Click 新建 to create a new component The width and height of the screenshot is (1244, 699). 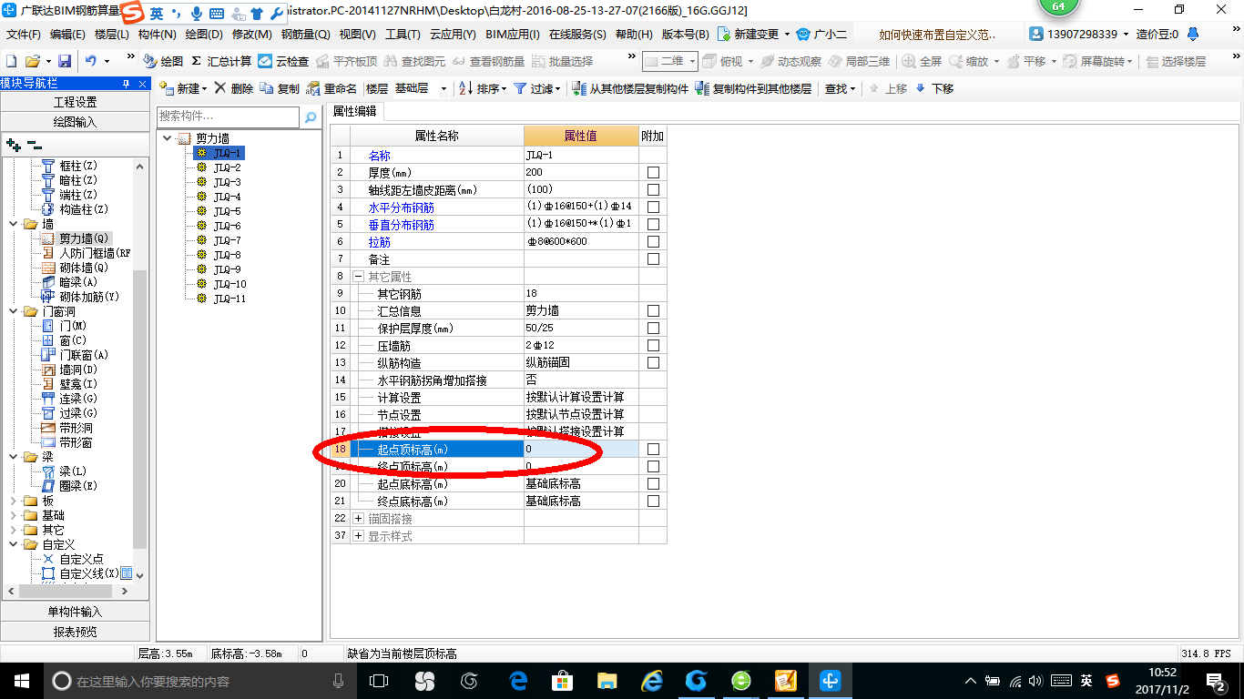(183, 88)
